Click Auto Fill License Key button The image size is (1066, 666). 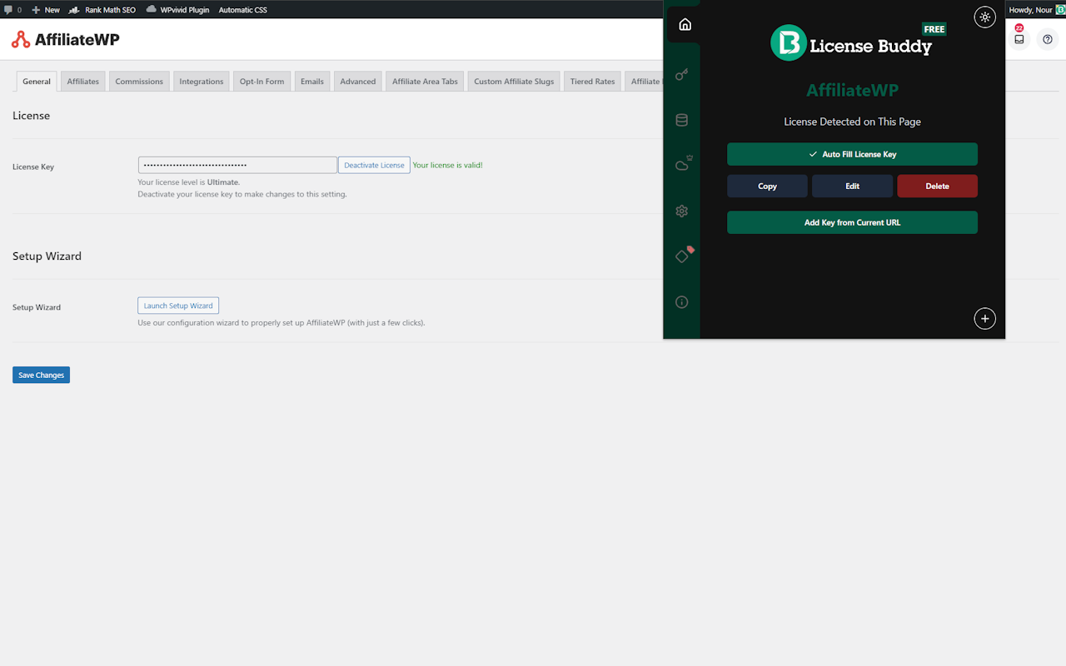click(x=852, y=154)
